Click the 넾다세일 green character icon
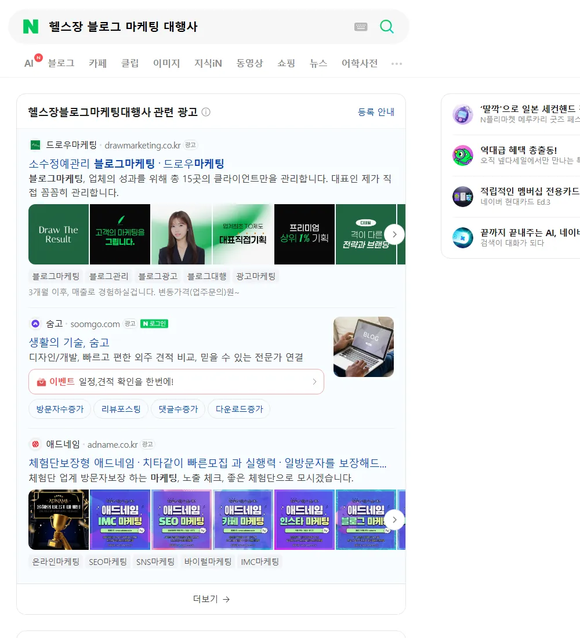Image resolution: width=580 pixels, height=638 pixels. click(x=463, y=155)
